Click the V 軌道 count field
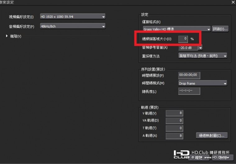 [174, 113]
